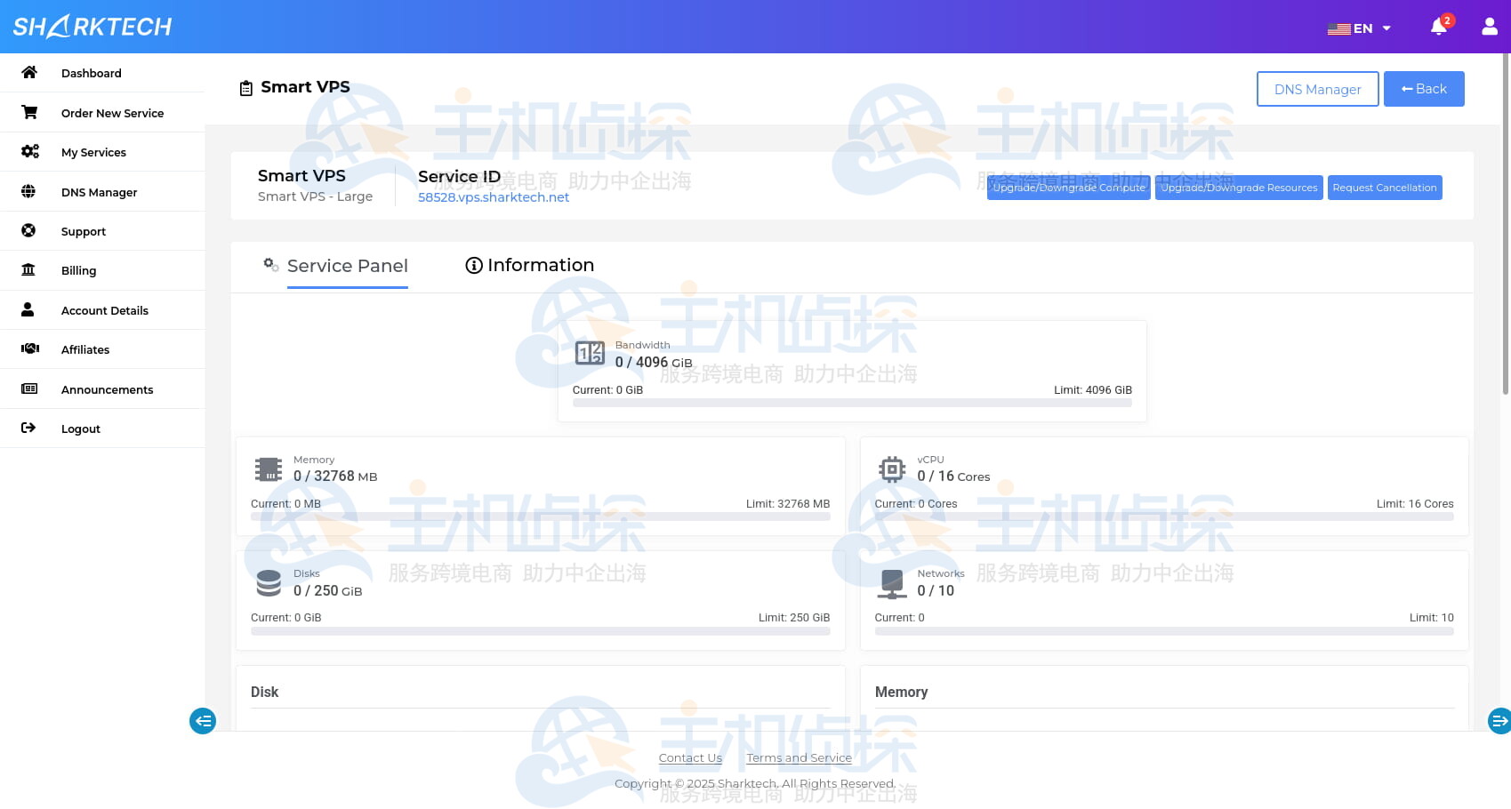Click the Dashboard home icon
The image size is (1511, 809).
tap(29, 73)
